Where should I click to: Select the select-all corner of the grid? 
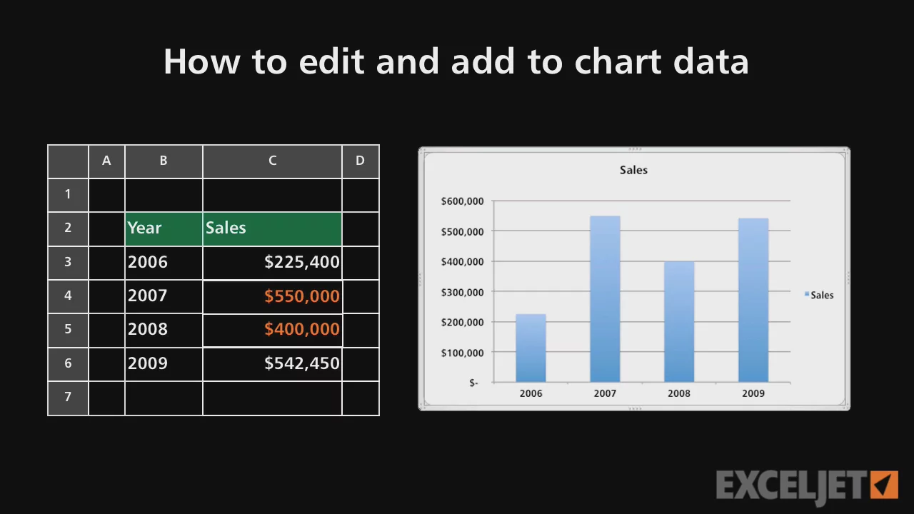(68, 161)
